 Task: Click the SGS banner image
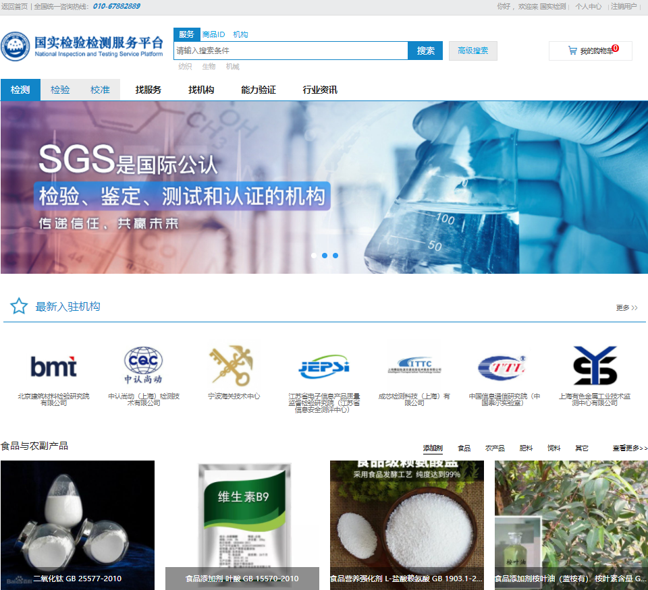click(324, 187)
